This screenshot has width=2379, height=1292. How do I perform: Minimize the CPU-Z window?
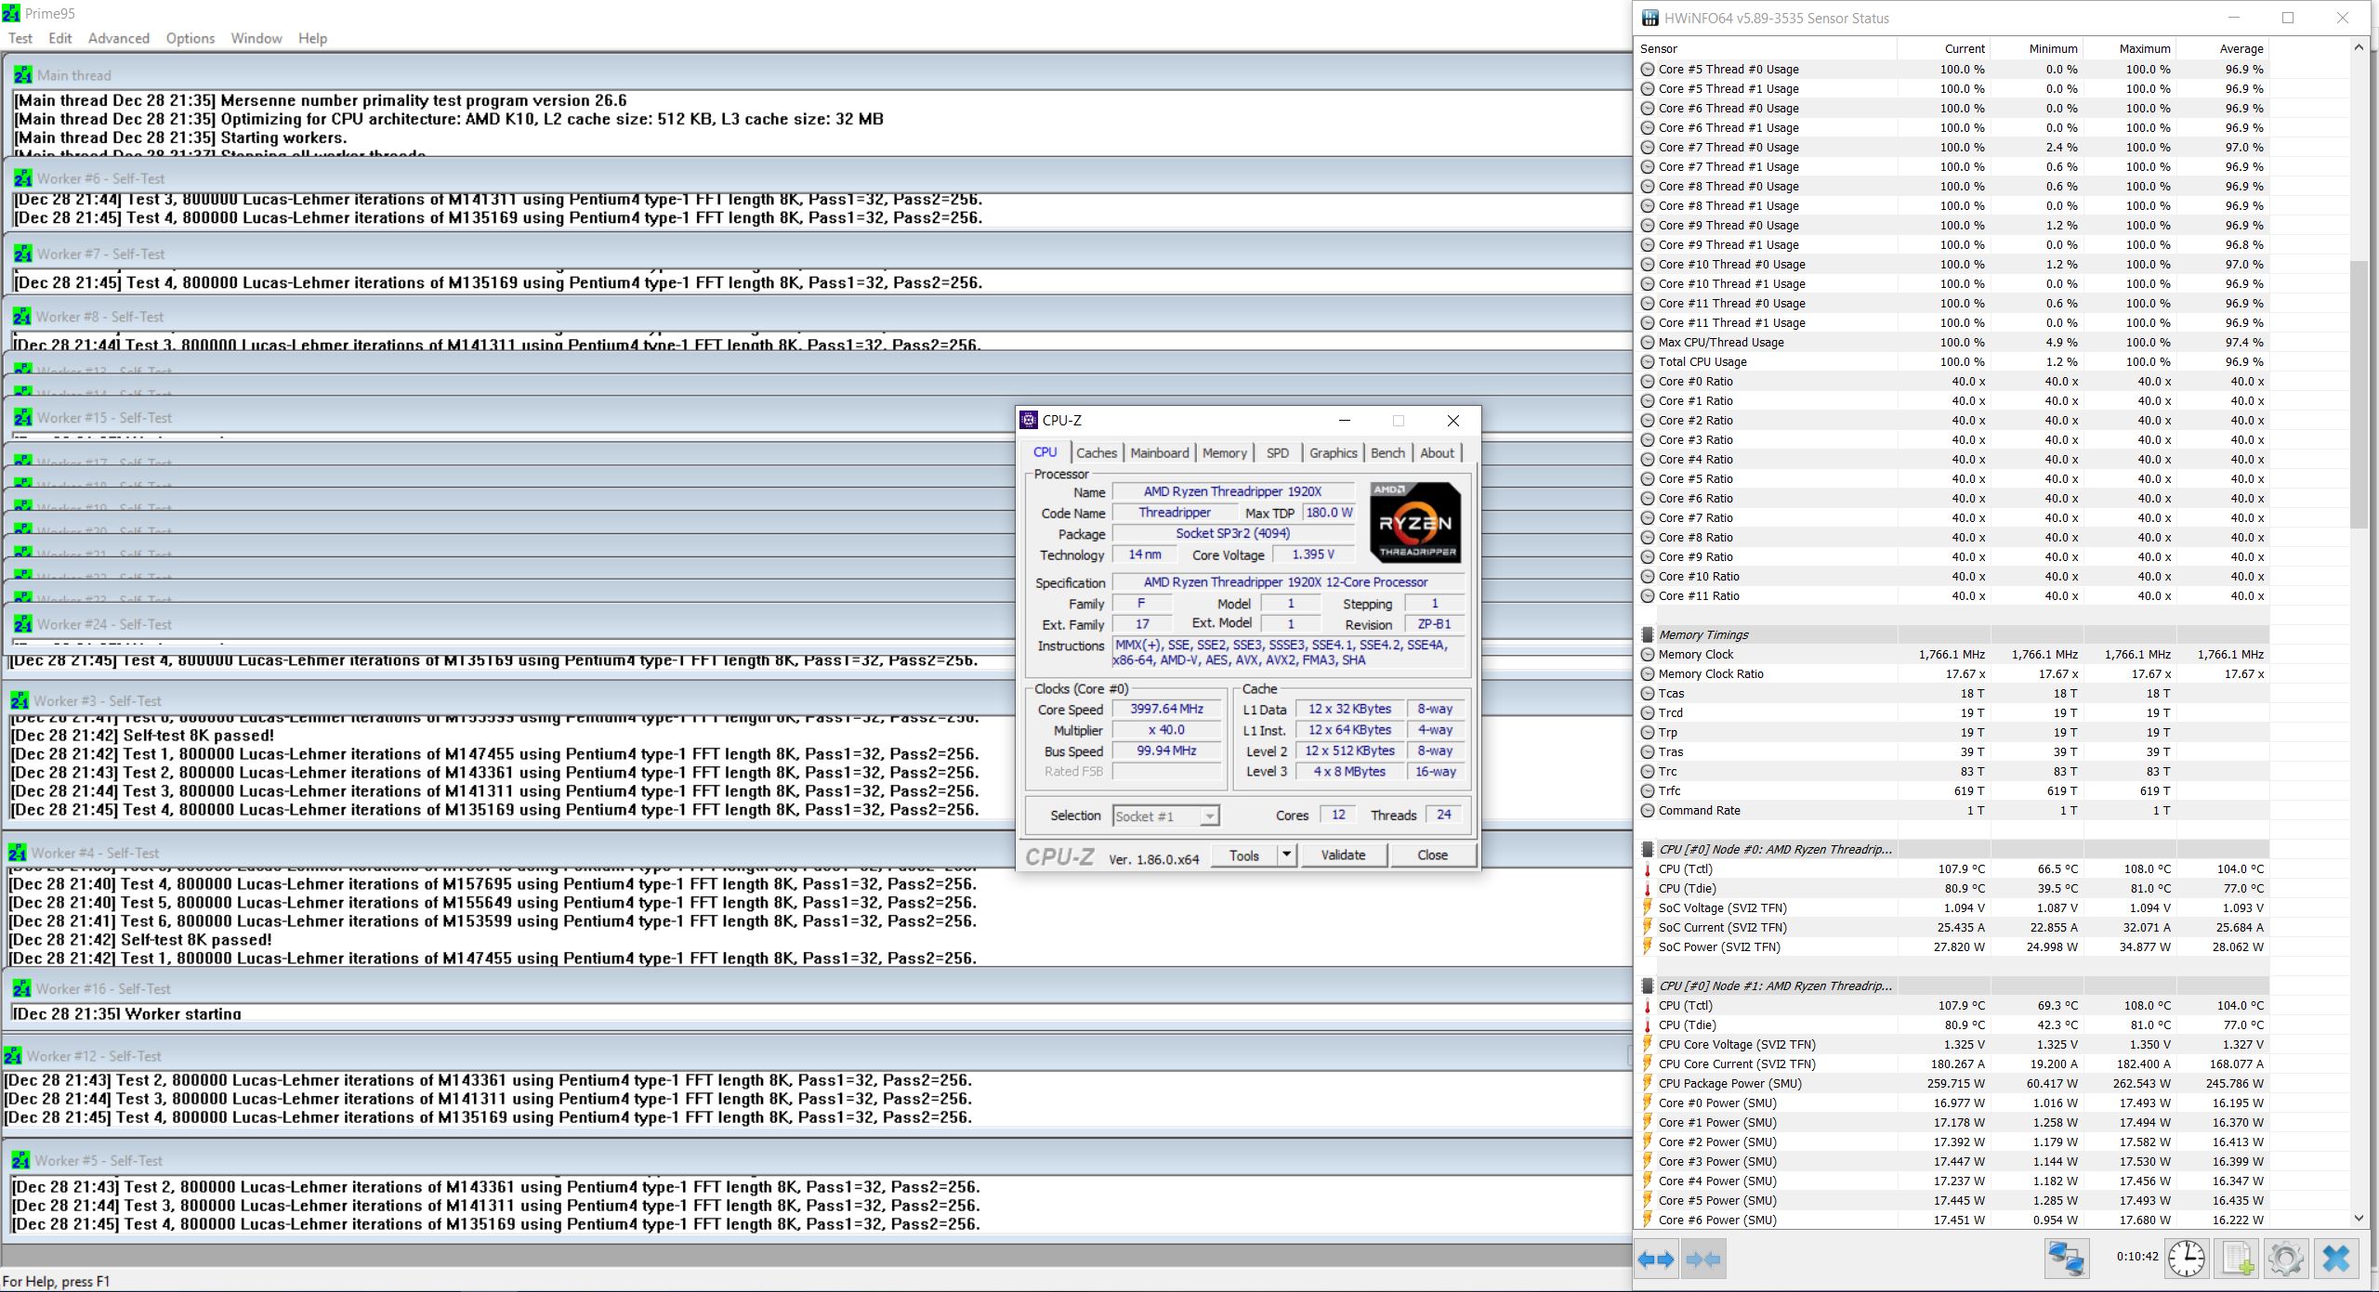click(x=1343, y=421)
